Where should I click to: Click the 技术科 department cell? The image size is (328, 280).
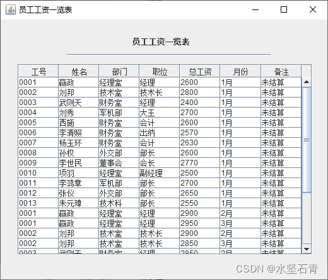tap(119, 203)
